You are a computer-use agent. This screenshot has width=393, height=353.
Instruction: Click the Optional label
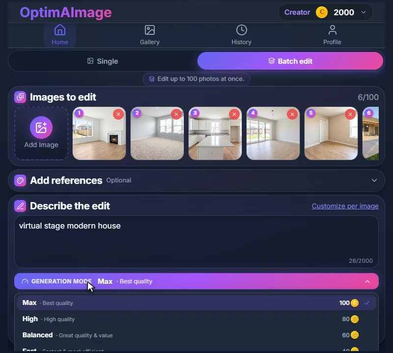pos(118,180)
